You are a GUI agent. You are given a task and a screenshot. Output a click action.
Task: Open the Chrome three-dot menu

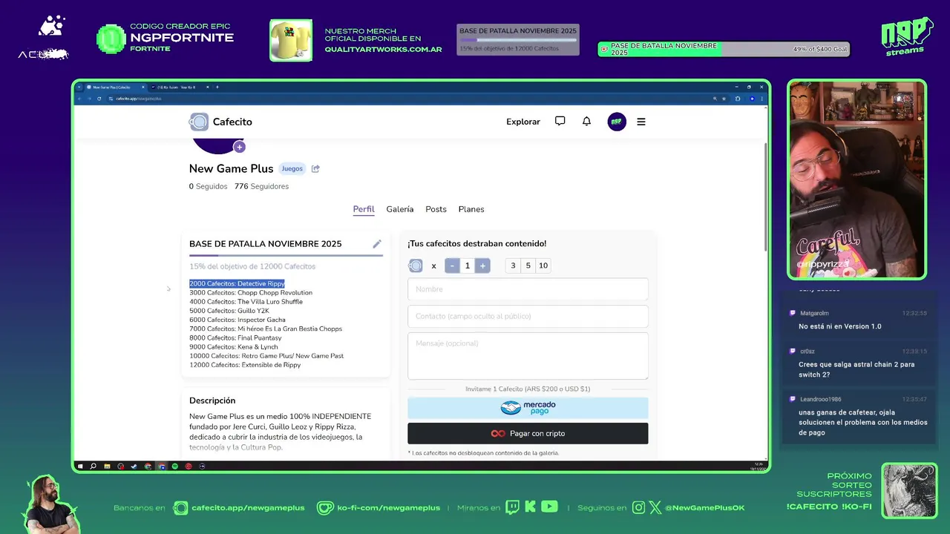click(761, 98)
